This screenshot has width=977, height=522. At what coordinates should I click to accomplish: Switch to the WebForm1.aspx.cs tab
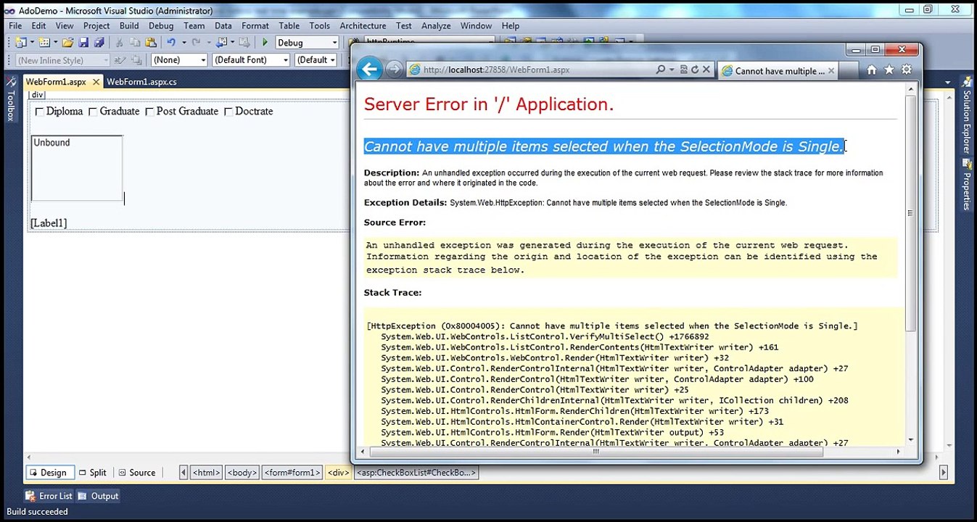(141, 82)
